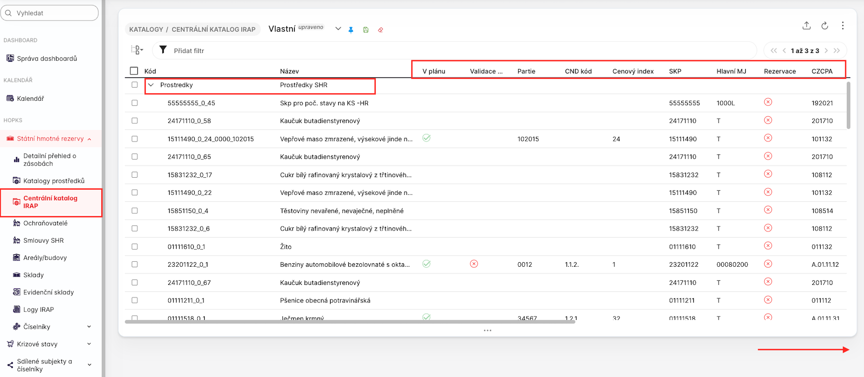The image size is (864, 377).
Task: Select checkbox for row 01111610_0_1 Žito
Action: tap(134, 247)
